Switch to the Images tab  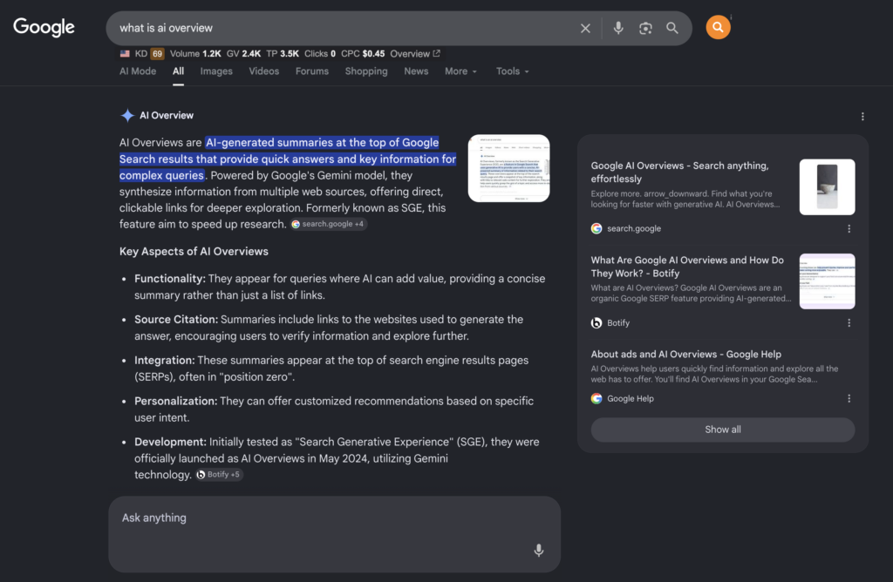pos(216,71)
